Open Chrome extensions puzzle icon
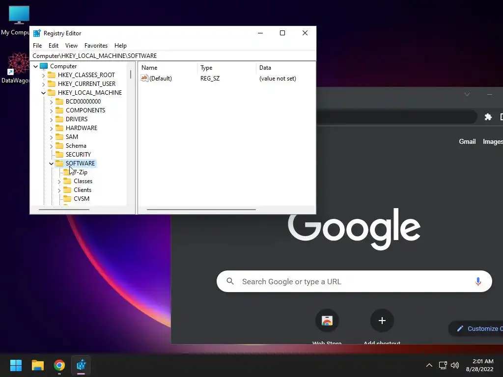Screen dimensions: 503x377 click(488, 117)
